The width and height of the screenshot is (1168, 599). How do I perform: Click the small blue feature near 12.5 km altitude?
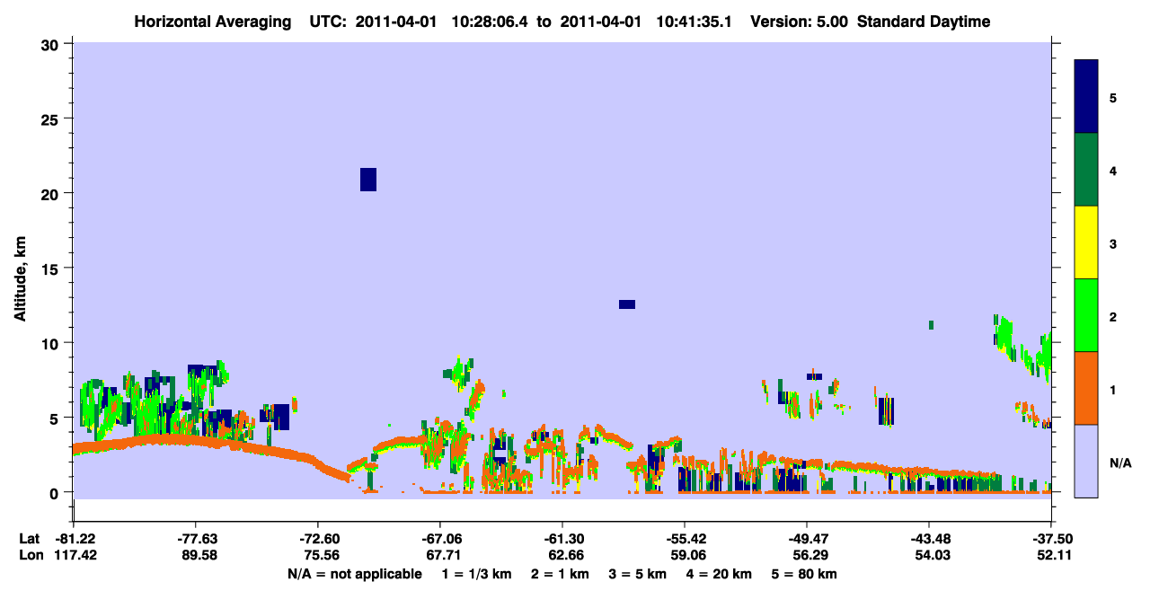(x=627, y=304)
